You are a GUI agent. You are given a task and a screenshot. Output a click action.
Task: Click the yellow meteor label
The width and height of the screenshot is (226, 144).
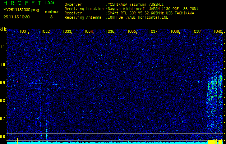(x=51, y=12)
